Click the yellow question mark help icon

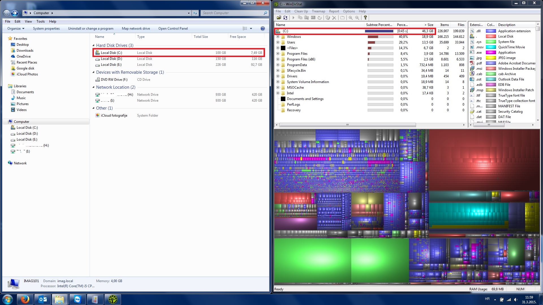pos(365,18)
